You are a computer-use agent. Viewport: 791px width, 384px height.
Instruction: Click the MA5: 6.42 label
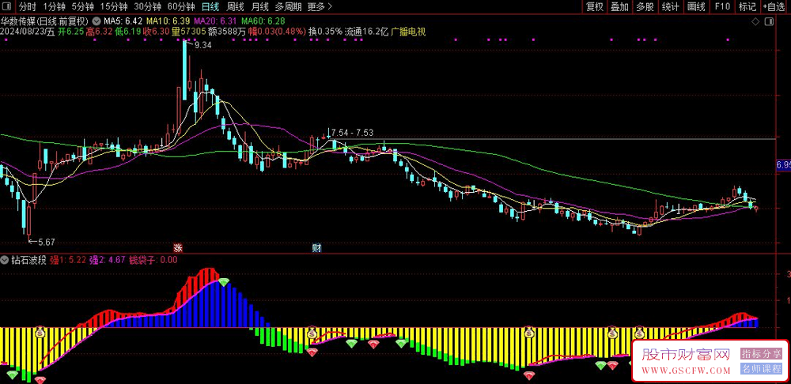123,21
